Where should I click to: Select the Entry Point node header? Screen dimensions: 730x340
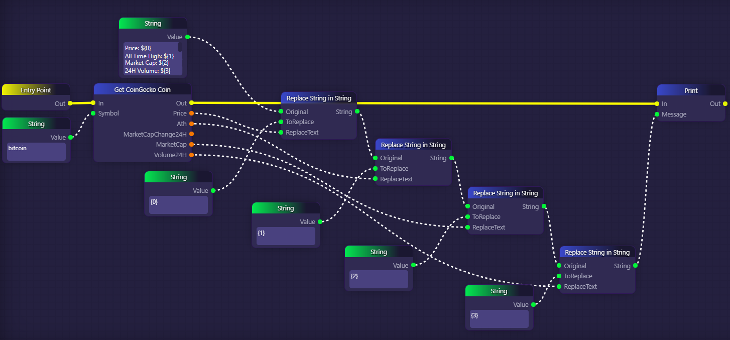36,90
